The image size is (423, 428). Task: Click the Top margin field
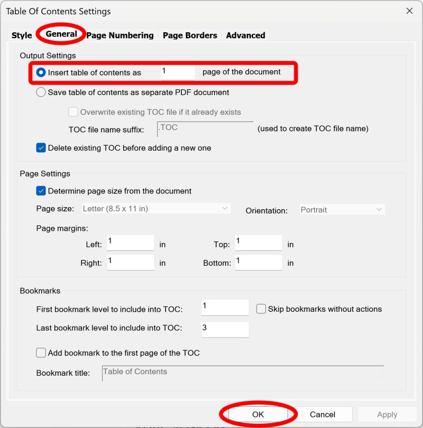tap(259, 243)
